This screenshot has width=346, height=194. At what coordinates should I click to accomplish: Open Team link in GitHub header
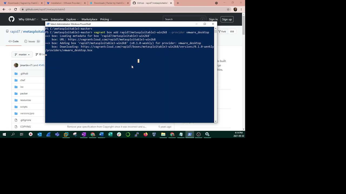tap(45, 19)
